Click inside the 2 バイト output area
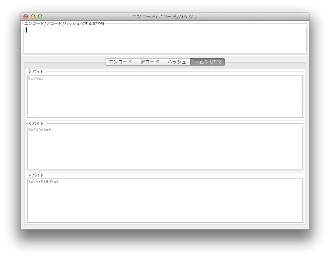Viewport: 330px width, 258px height. [x=165, y=98]
